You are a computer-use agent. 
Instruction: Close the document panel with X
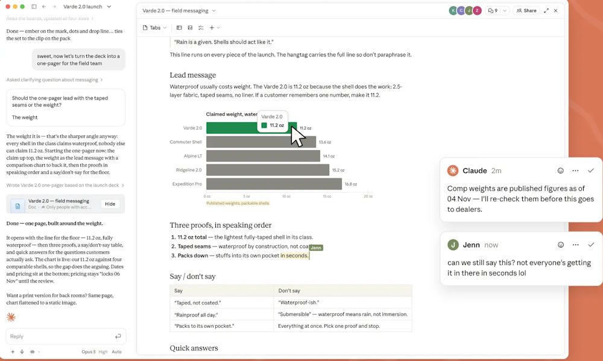[x=556, y=11]
